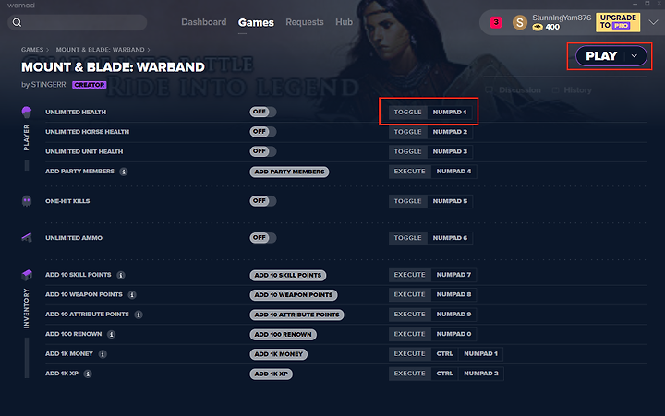The height and width of the screenshot is (416, 665).
Task: Click the STINGERR creator name
Action: point(48,85)
